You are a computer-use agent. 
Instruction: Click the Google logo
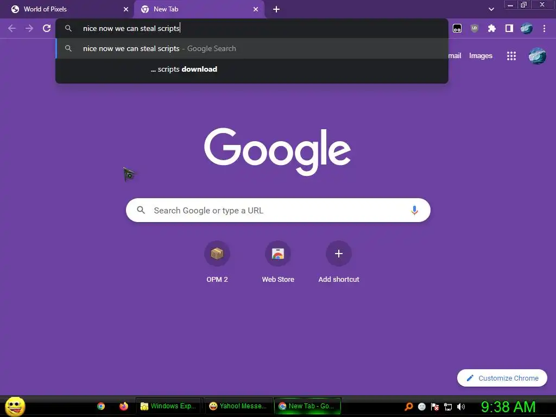tap(277, 152)
